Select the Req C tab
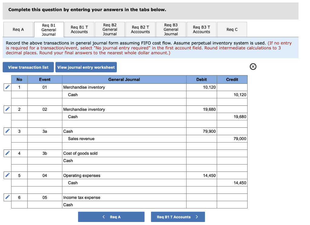The image size is (310, 225). pos(232,29)
